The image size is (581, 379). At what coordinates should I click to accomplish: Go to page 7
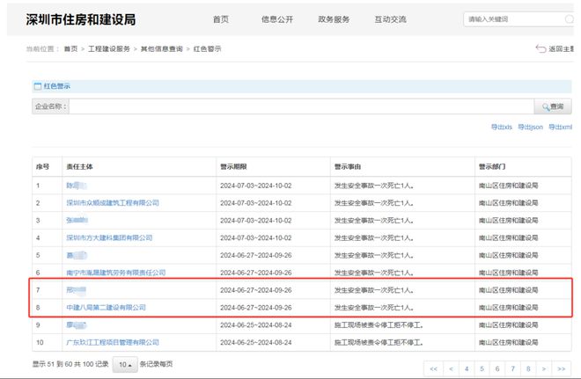pyautogui.click(x=513, y=368)
